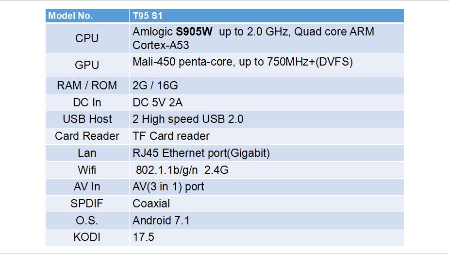The image size is (449, 254).
Task: Click the Android 7.1 value cell
Action: pyautogui.click(x=266, y=220)
